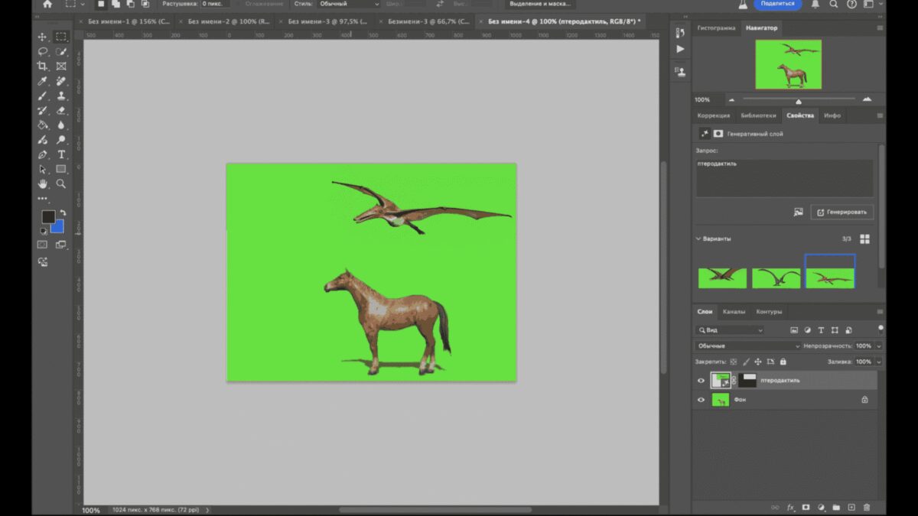Image resolution: width=918 pixels, height=516 pixels.
Task: Select the Move tool
Action: (43, 37)
